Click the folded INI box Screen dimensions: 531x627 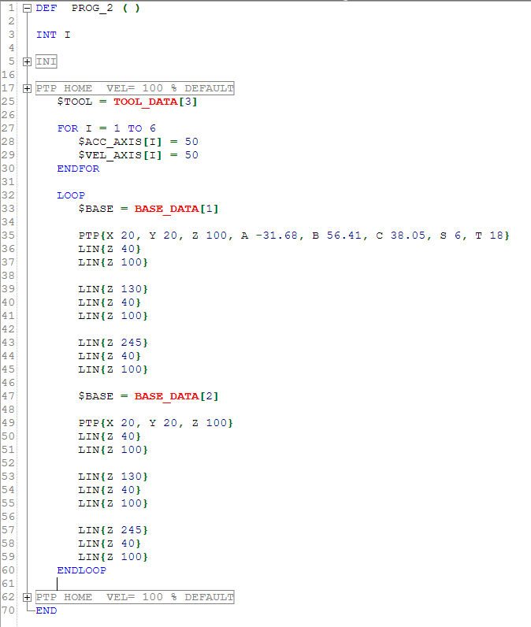tap(46, 61)
